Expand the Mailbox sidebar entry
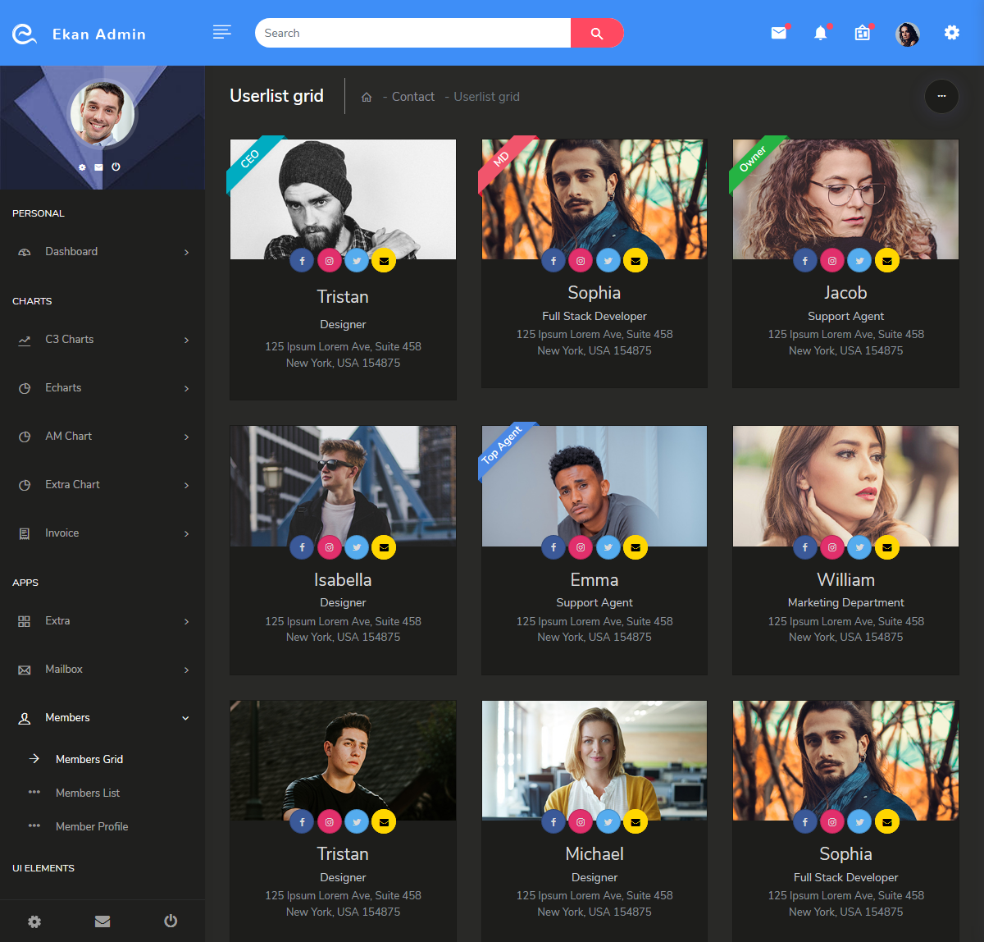 (x=66, y=669)
